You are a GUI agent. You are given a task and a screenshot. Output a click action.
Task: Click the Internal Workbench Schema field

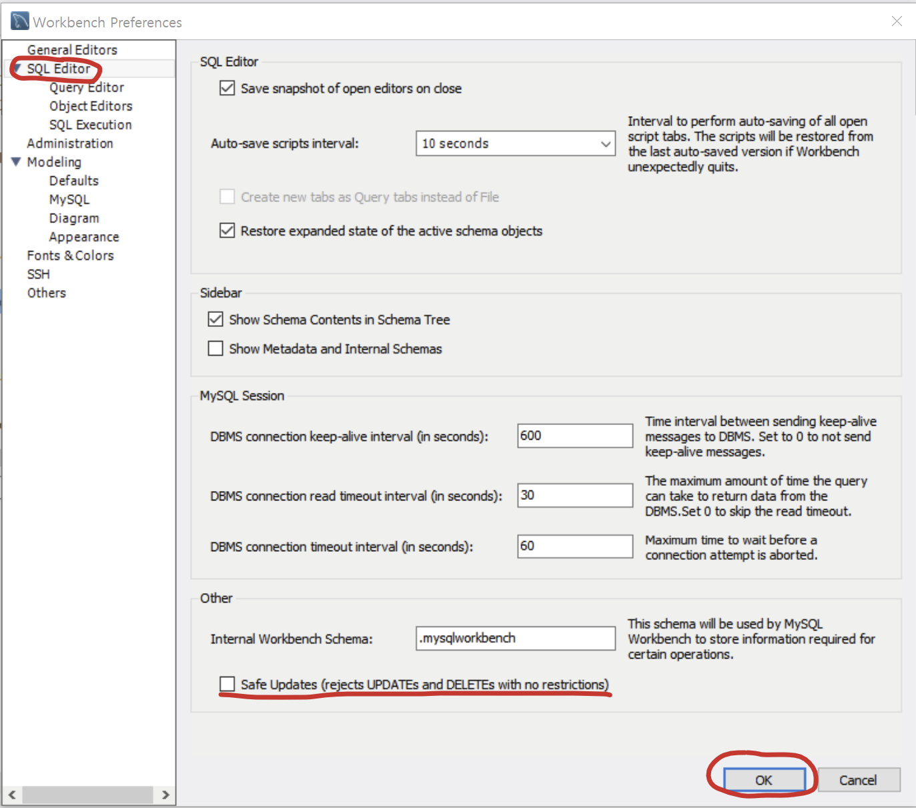(x=515, y=638)
